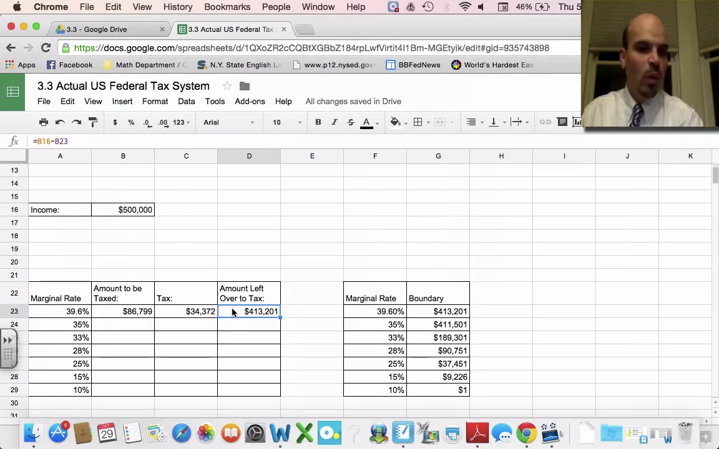Redo the last action
This screenshot has height=449, width=719.
[x=77, y=122]
